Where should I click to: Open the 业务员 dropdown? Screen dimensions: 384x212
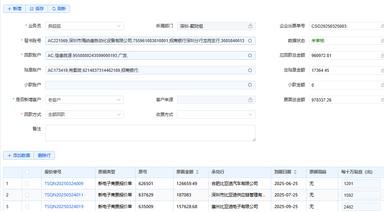tap(85, 26)
